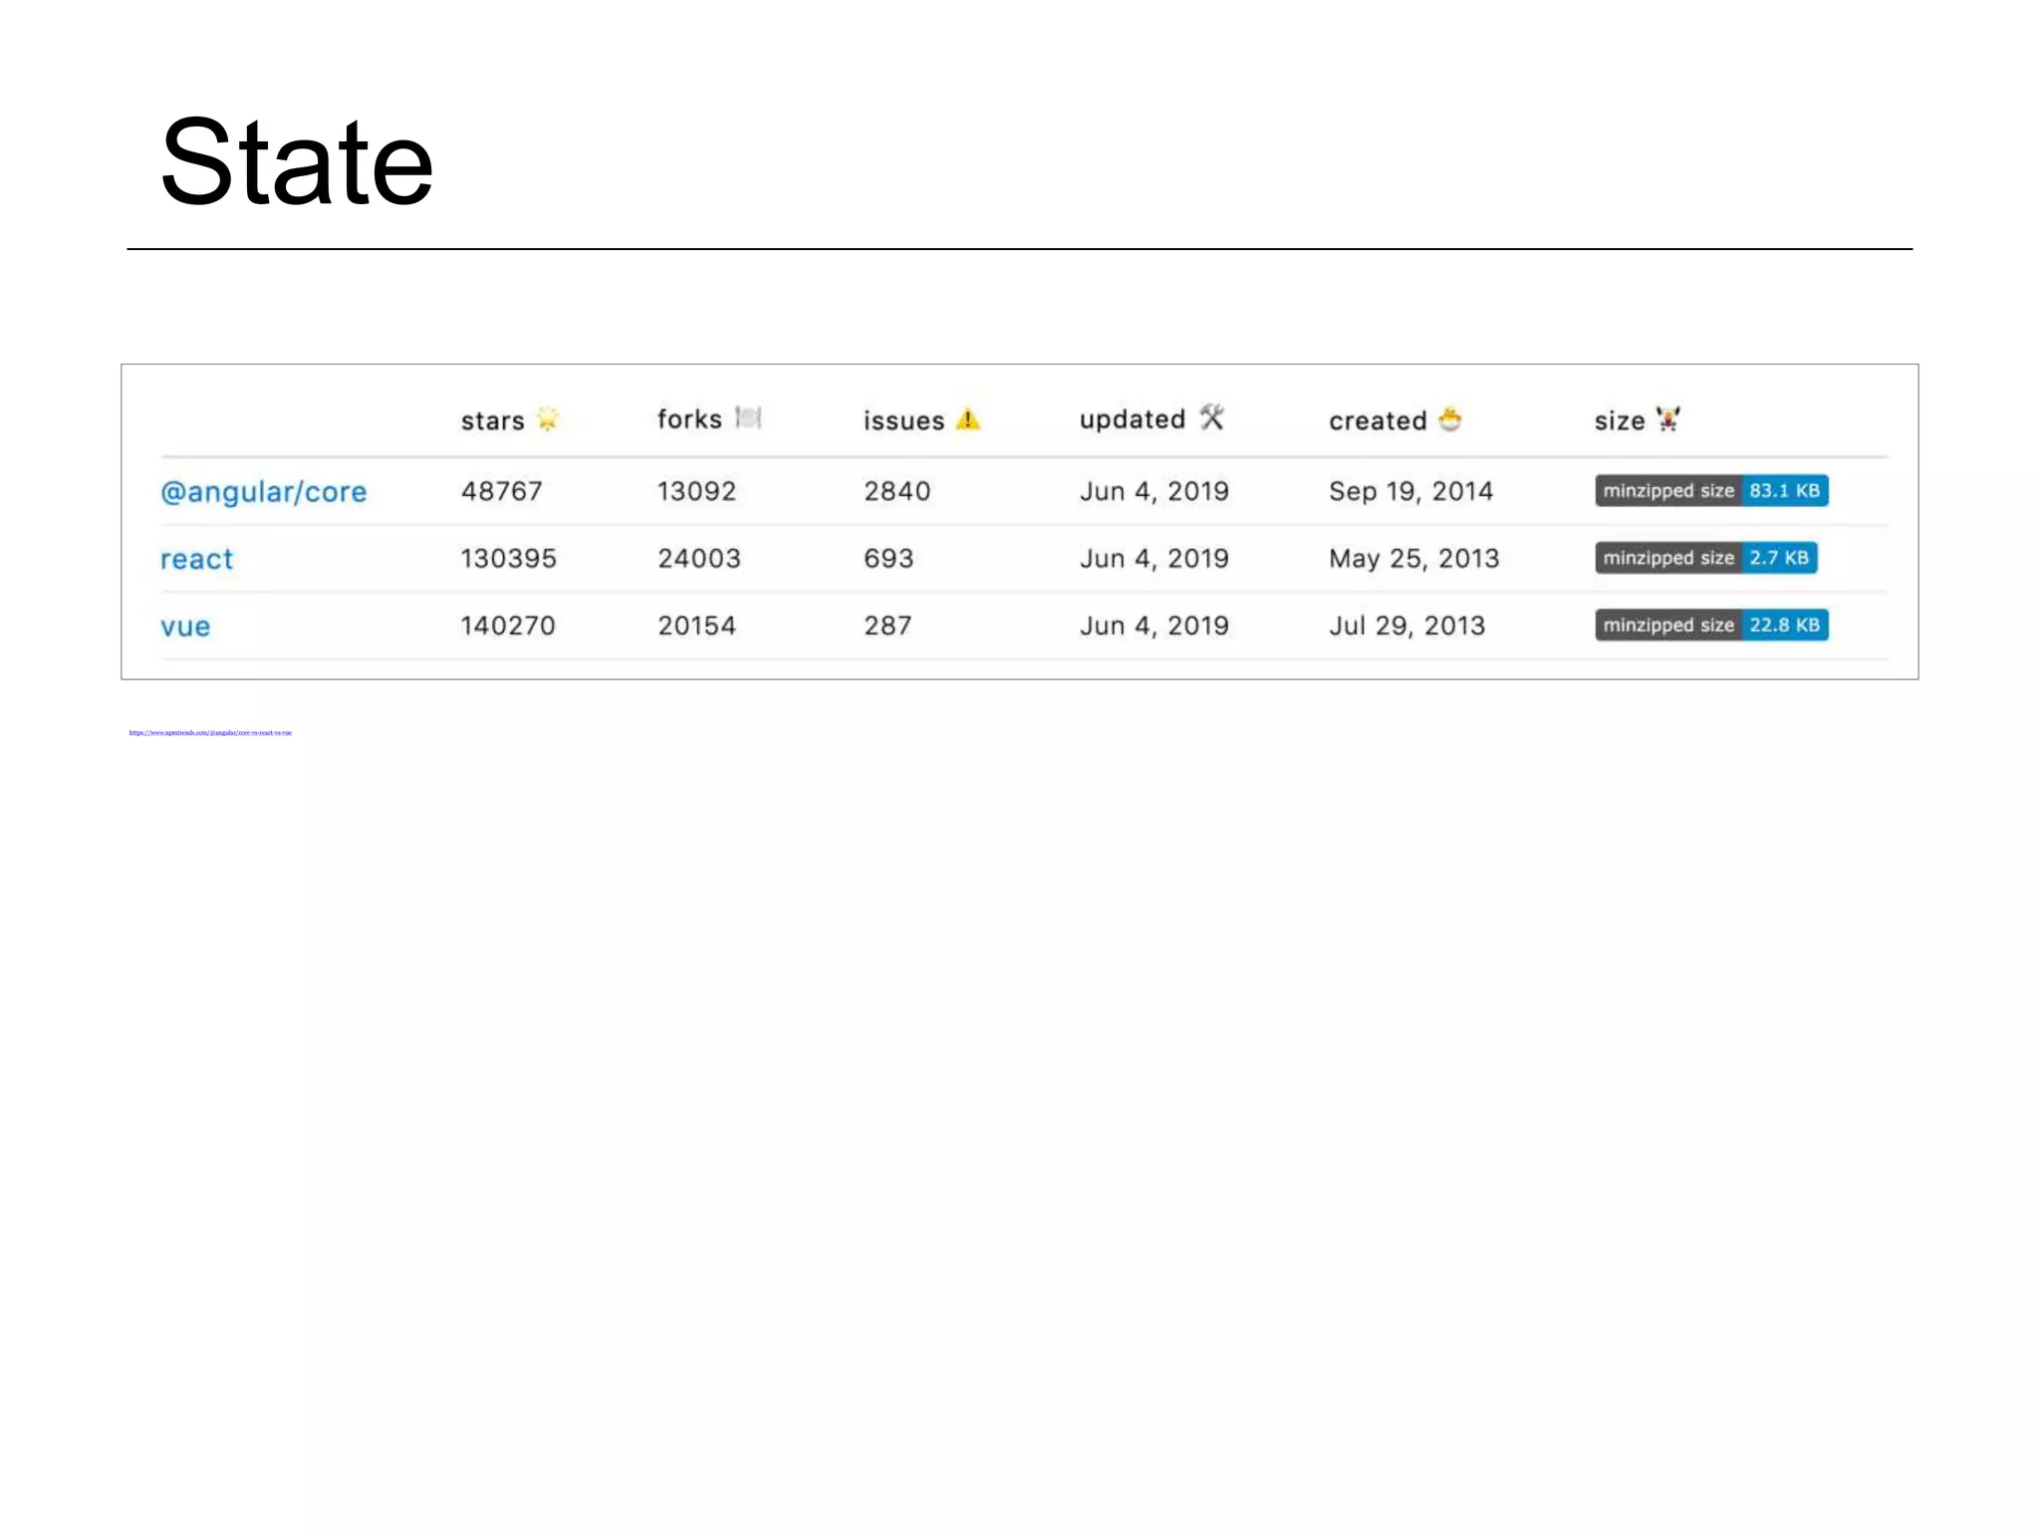Click the fork-and-plate icon beside forks

(x=748, y=417)
